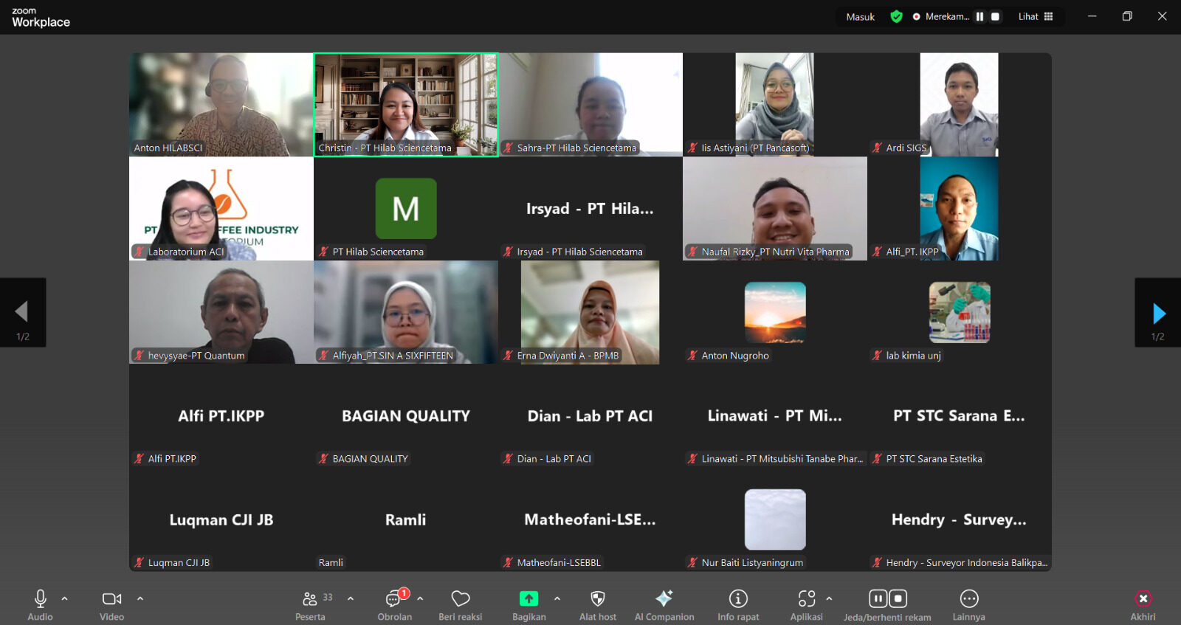Select Christin - PT Hilab Sciencetama video tile
The width and height of the screenshot is (1181, 625).
click(406, 104)
